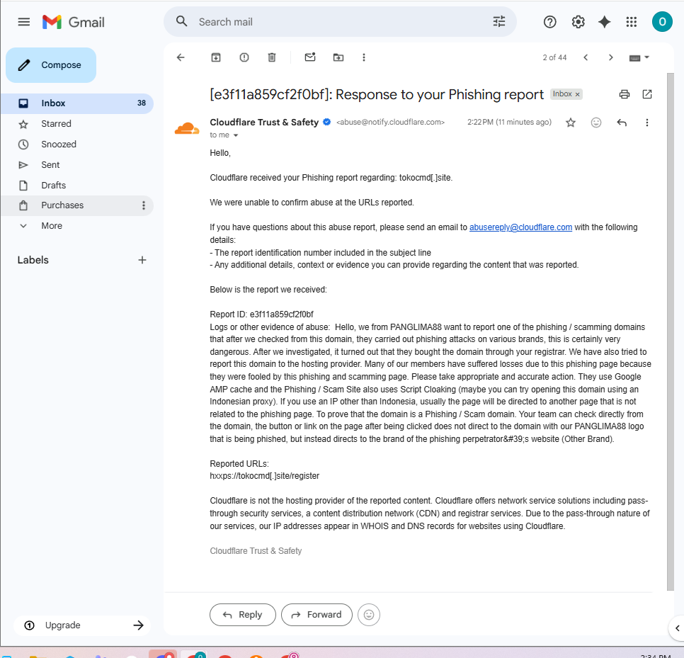Open the Inbox folder
The height and width of the screenshot is (658, 684).
pos(77,103)
